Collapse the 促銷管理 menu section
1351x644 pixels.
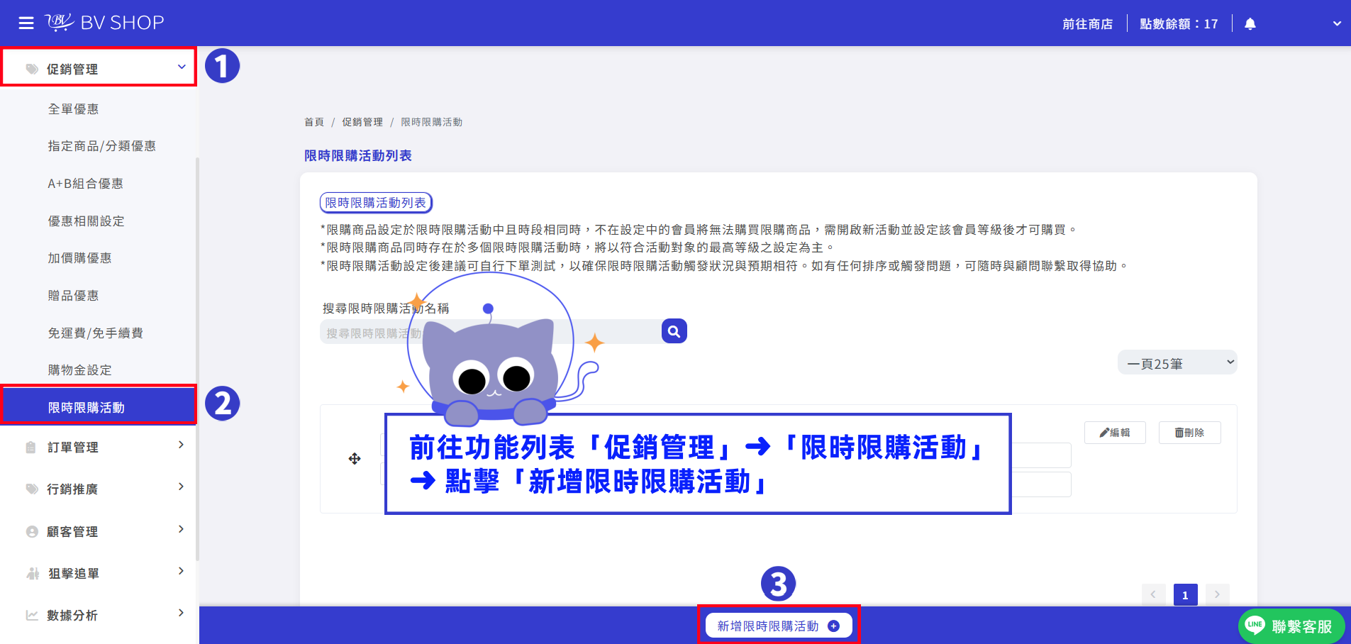[x=99, y=68]
